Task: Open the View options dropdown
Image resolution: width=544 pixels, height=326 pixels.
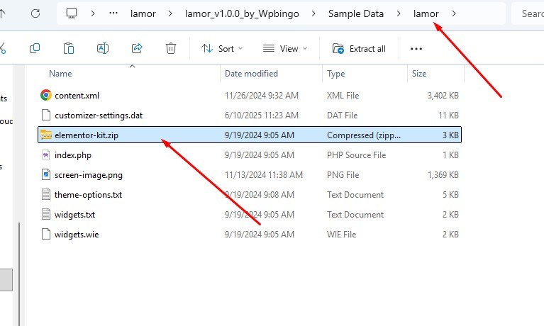Action: 285,48
